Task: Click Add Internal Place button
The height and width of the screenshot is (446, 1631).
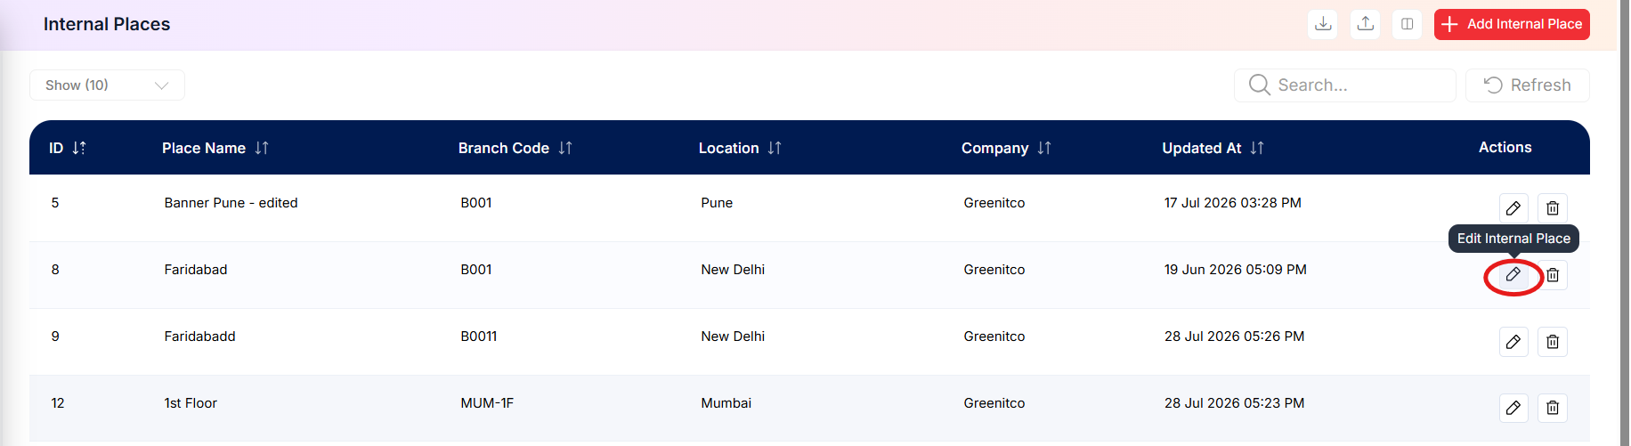Action: pyautogui.click(x=1512, y=24)
